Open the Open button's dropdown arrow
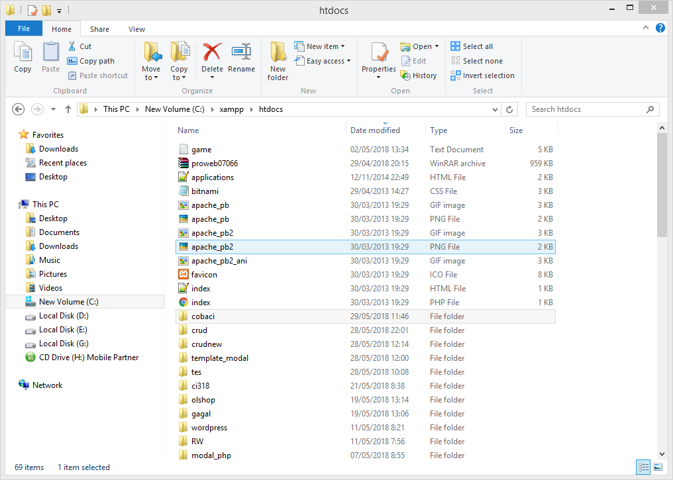The width and height of the screenshot is (673, 480). [436, 46]
